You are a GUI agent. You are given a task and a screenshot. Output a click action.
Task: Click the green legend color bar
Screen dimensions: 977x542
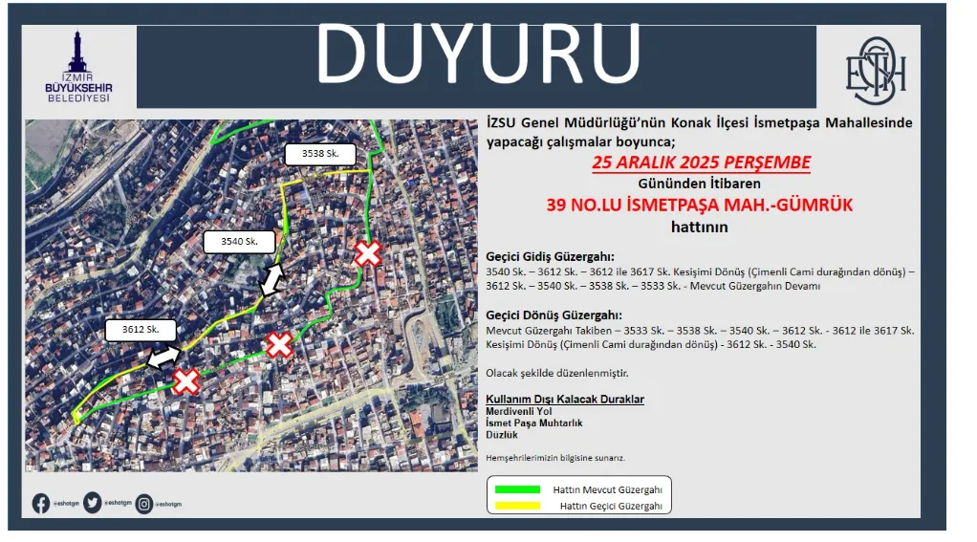tap(517, 489)
